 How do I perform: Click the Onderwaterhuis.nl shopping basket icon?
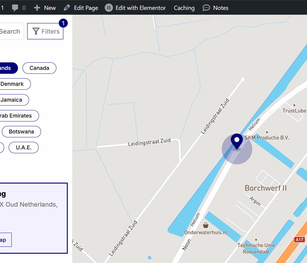point(206,225)
